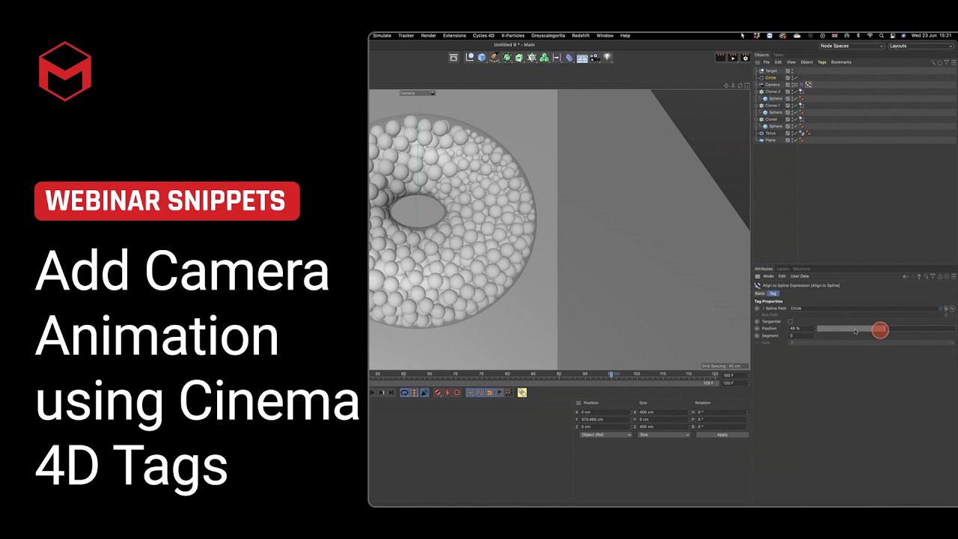Screen dimensions: 958x539
Task: Toggle Segment parameter animation dot
Action: [757, 335]
